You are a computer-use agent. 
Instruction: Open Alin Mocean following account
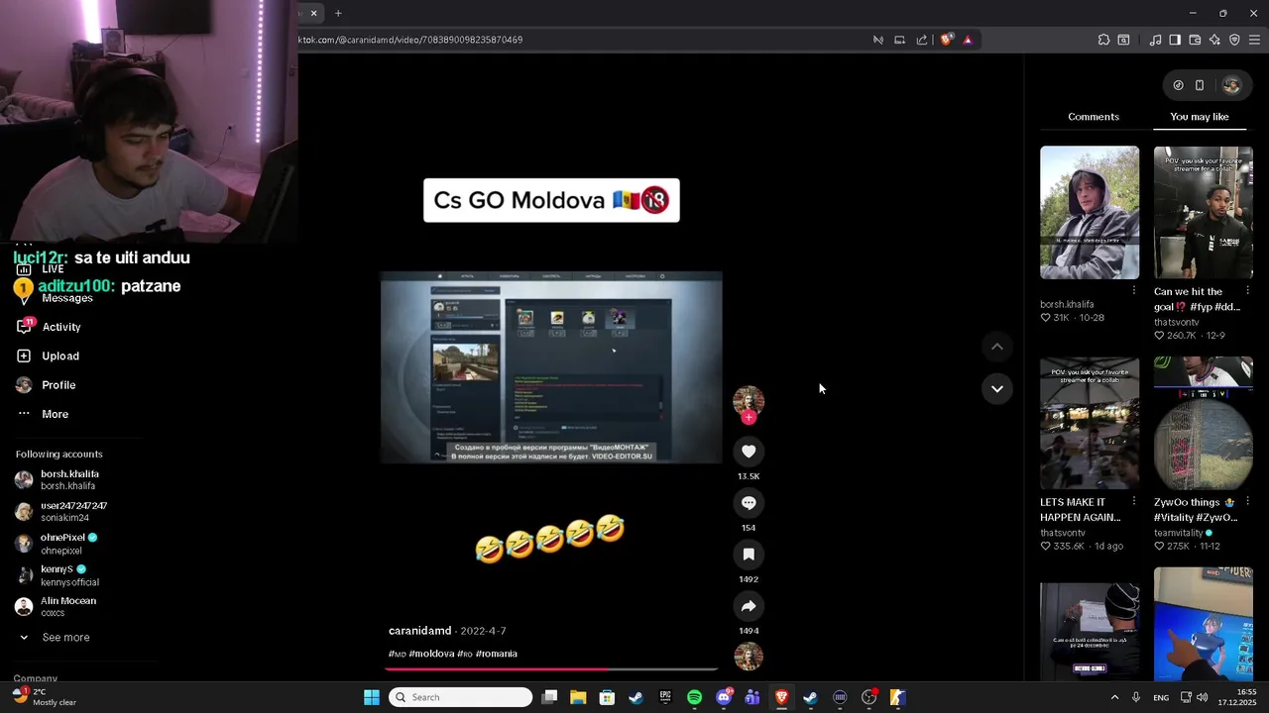click(x=57, y=606)
